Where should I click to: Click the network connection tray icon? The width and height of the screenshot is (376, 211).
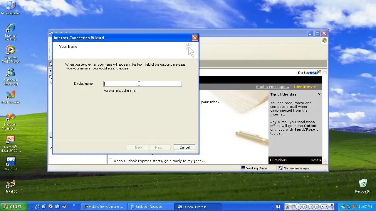point(344,207)
